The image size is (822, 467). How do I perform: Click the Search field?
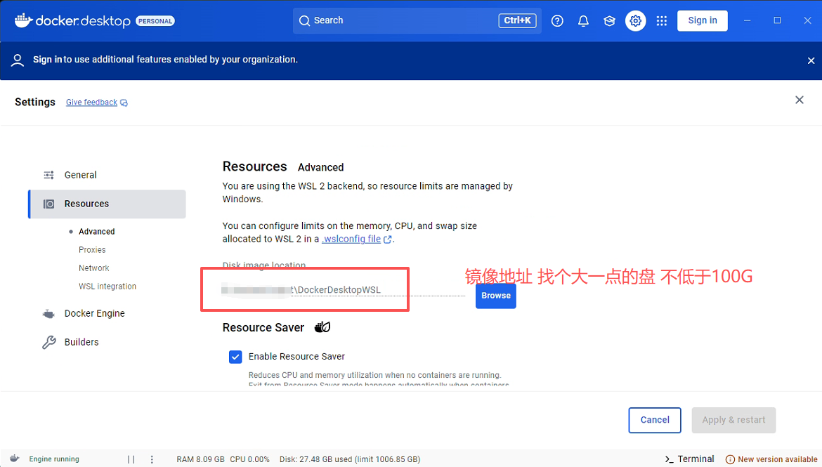point(417,20)
